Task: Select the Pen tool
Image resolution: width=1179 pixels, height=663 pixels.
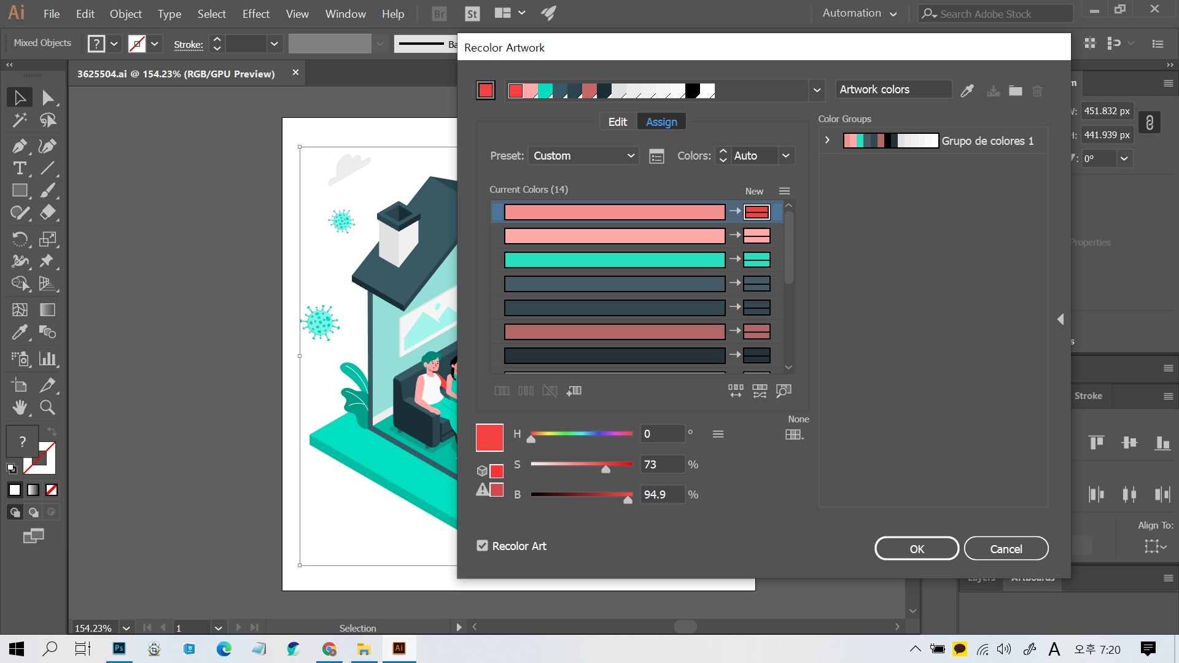Action: click(x=19, y=146)
